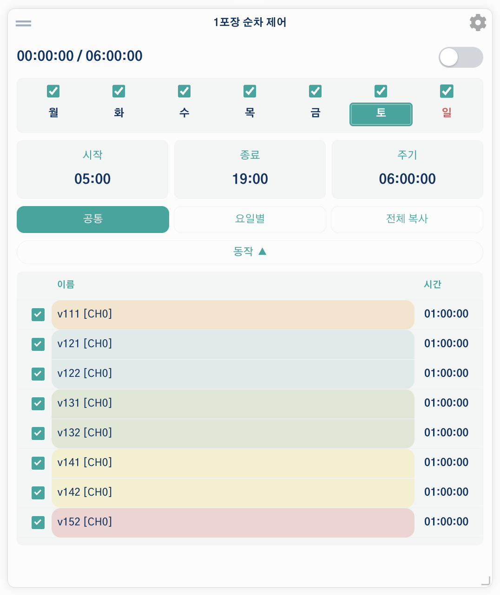This screenshot has height=595, width=500.
Task: Edit the v131 duration 01:00:00
Action: [446, 403]
